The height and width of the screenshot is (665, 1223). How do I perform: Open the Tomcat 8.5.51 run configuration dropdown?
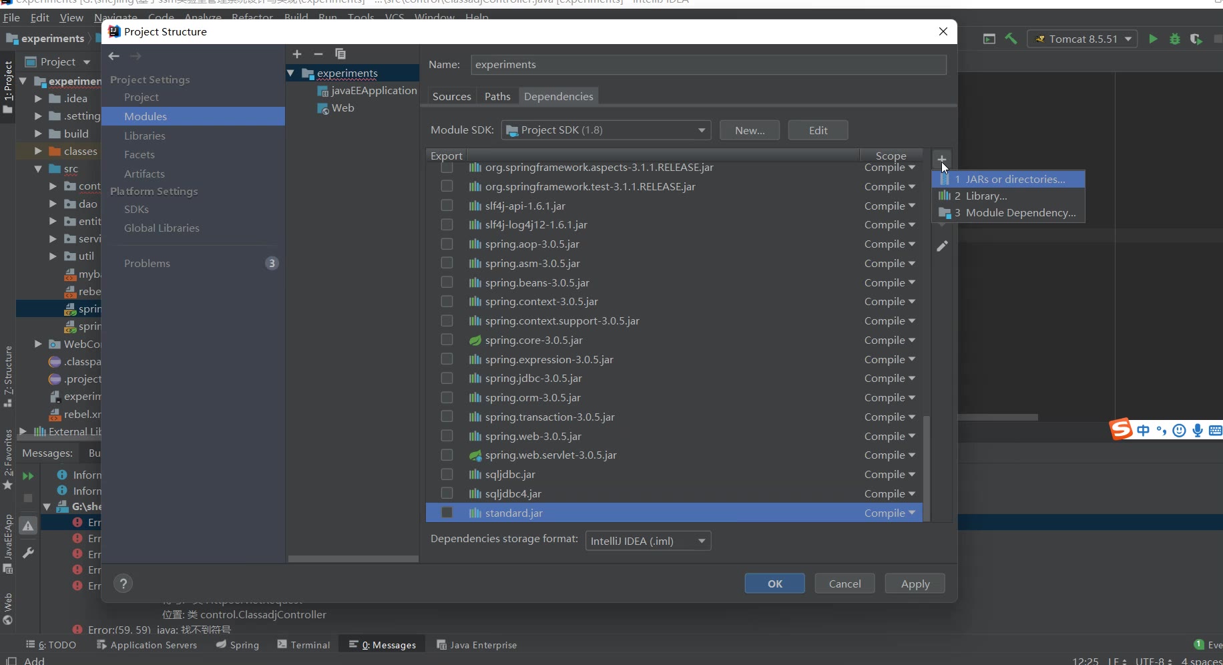pyautogui.click(x=1082, y=39)
